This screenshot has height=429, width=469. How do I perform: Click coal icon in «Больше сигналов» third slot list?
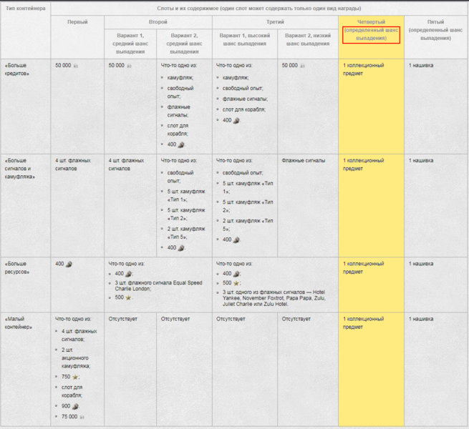[x=236, y=240]
